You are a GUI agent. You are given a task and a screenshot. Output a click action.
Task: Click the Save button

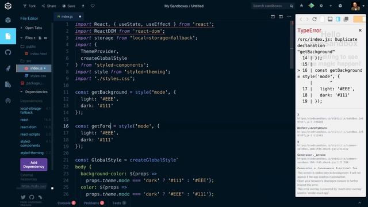[x=69, y=6]
